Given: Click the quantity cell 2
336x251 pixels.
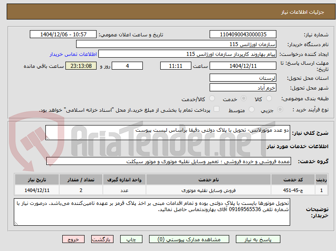Looking at the screenshot, I should point(81,190).
